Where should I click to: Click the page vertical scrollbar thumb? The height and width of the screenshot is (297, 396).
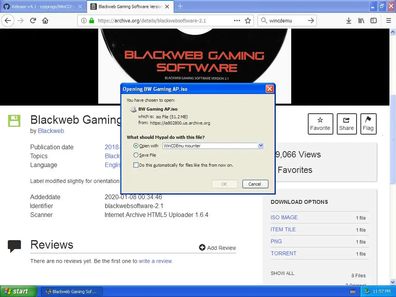coord(393,139)
